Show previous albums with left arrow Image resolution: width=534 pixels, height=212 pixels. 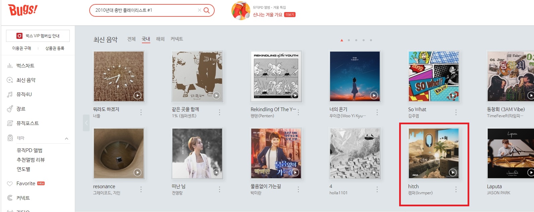click(x=86, y=123)
